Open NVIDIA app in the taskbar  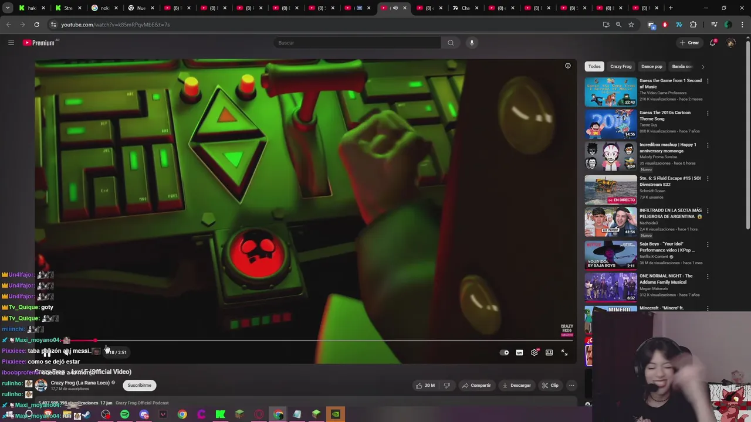[335, 414]
